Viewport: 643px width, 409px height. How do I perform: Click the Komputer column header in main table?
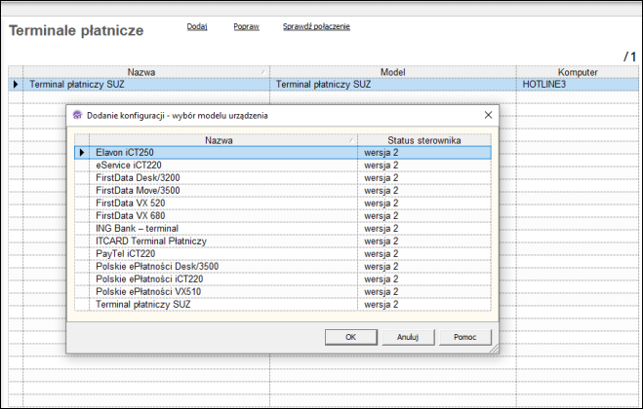pos(577,72)
